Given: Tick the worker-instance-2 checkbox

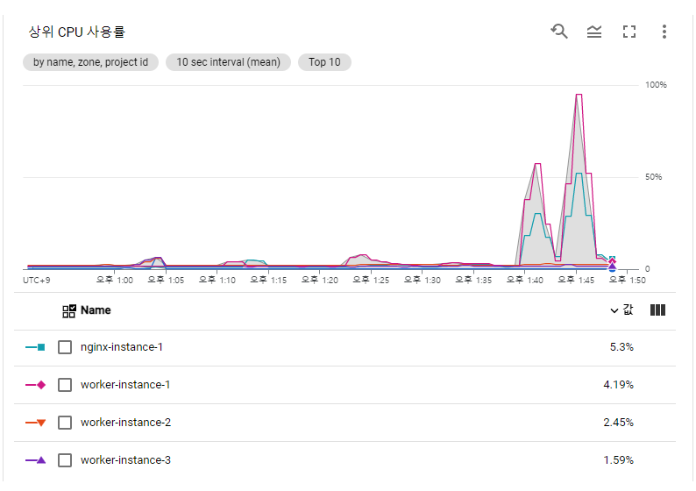Looking at the screenshot, I should (x=65, y=423).
